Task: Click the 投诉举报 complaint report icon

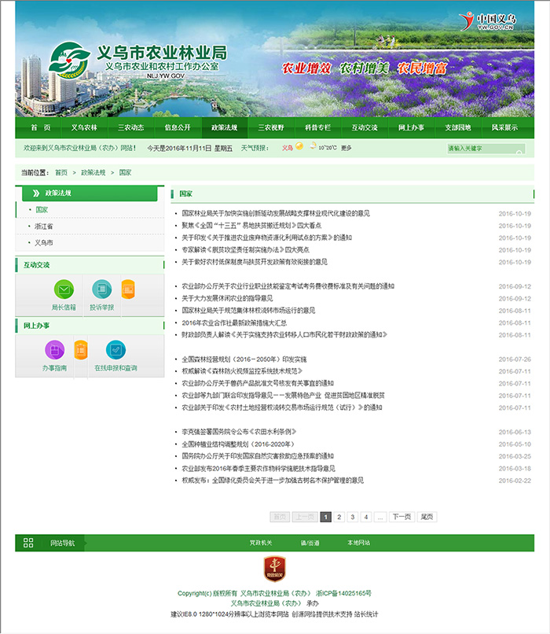Action: click(101, 289)
